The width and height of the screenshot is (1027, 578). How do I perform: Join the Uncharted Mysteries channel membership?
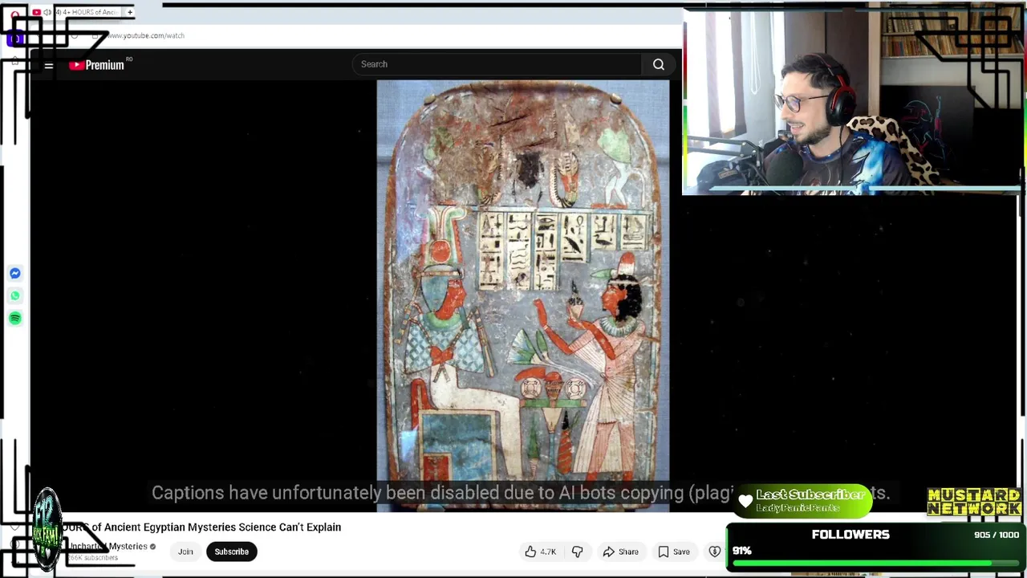click(x=185, y=552)
